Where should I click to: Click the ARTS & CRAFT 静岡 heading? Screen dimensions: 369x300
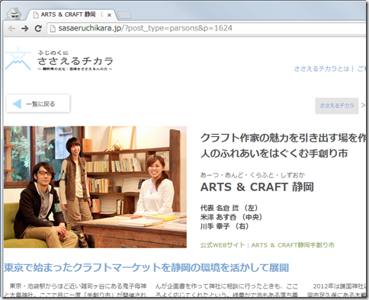(257, 187)
